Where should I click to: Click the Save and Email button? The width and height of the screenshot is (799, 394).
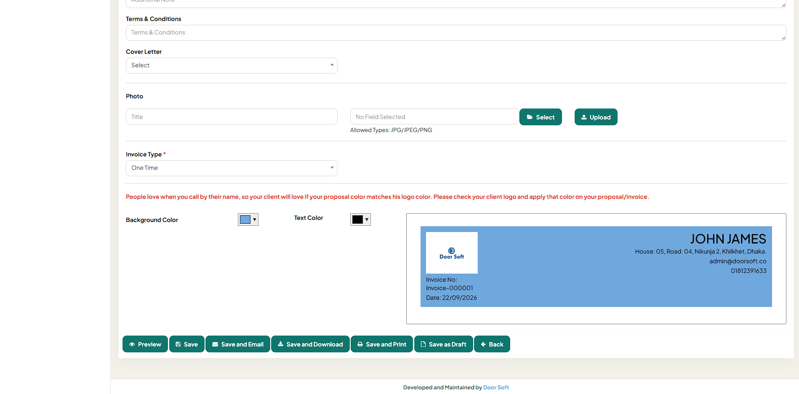238,344
